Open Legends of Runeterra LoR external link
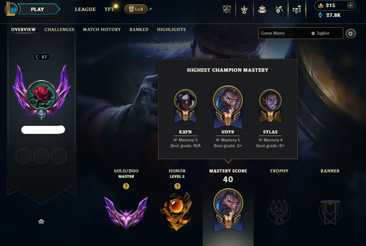 tap(136, 9)
